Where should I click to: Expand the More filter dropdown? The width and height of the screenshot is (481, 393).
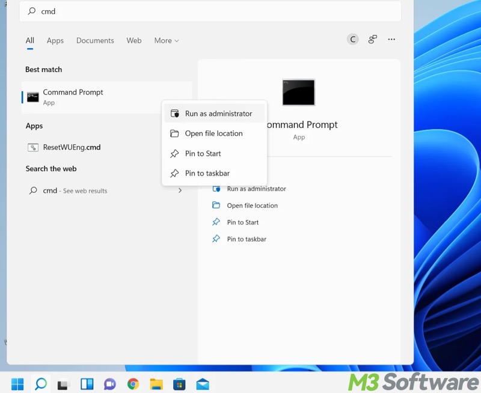click(167, 41)
